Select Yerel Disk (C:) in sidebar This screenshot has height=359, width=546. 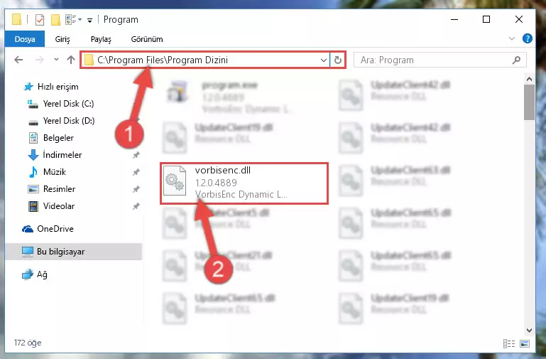tap(61, 104)
